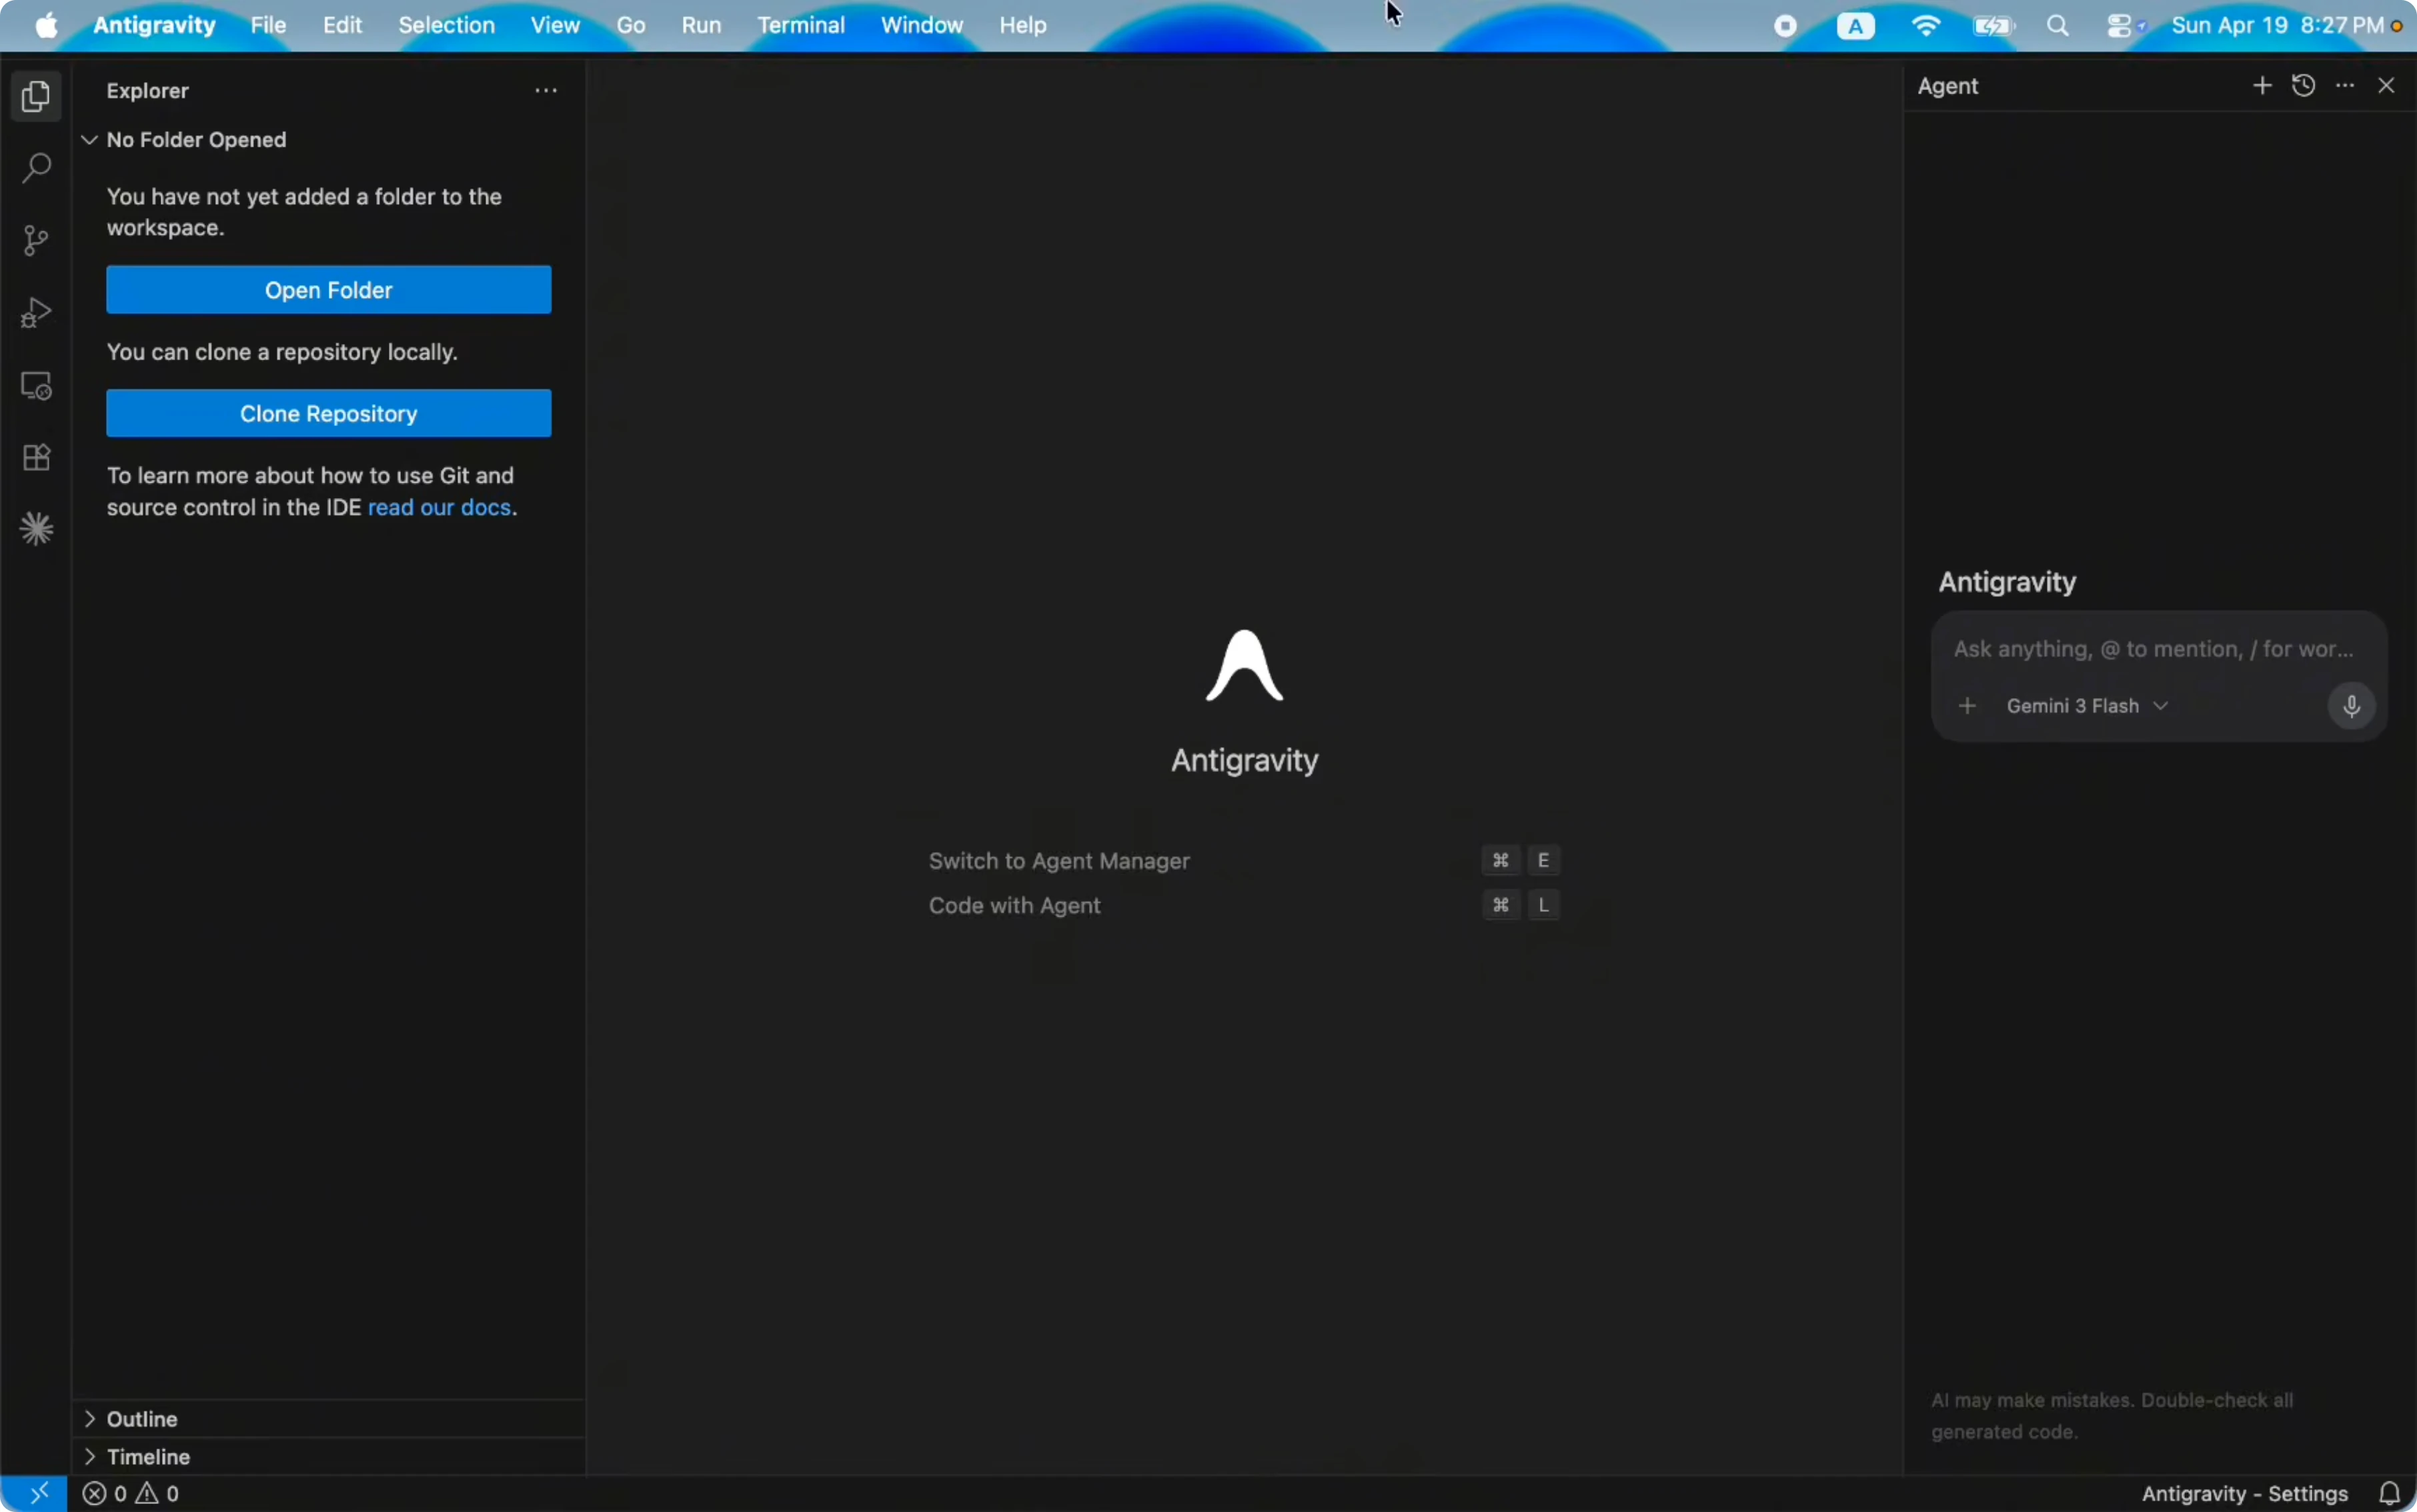
Task: Open the Run and Debug view icon
Action: click(36, 313)
